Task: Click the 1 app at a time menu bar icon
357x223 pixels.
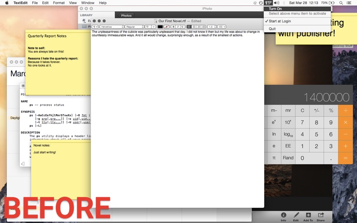Action: pos(268,3)
